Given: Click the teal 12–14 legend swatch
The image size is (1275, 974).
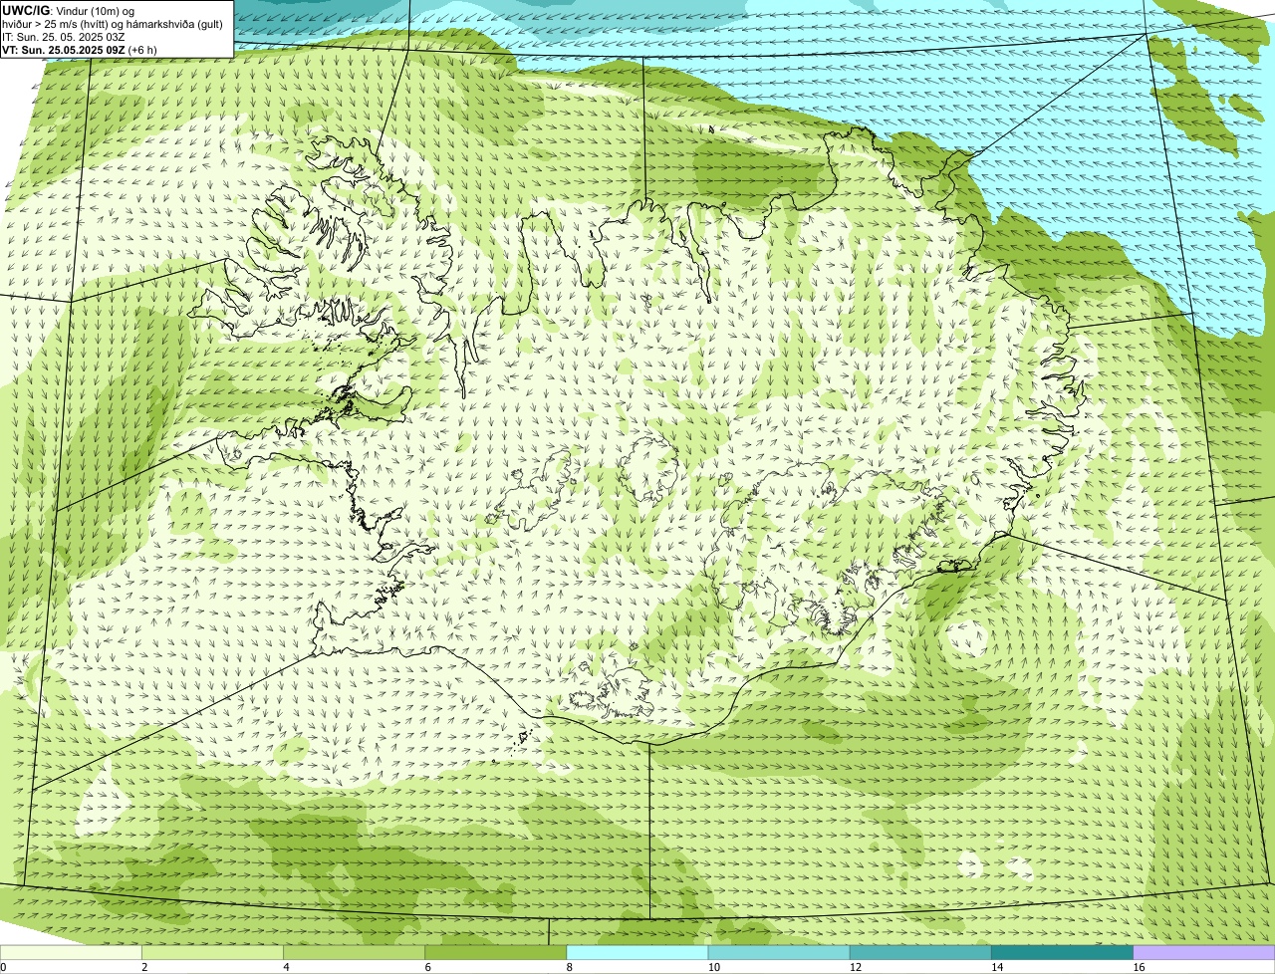Looking at the screenshot, I should [920, 953].
